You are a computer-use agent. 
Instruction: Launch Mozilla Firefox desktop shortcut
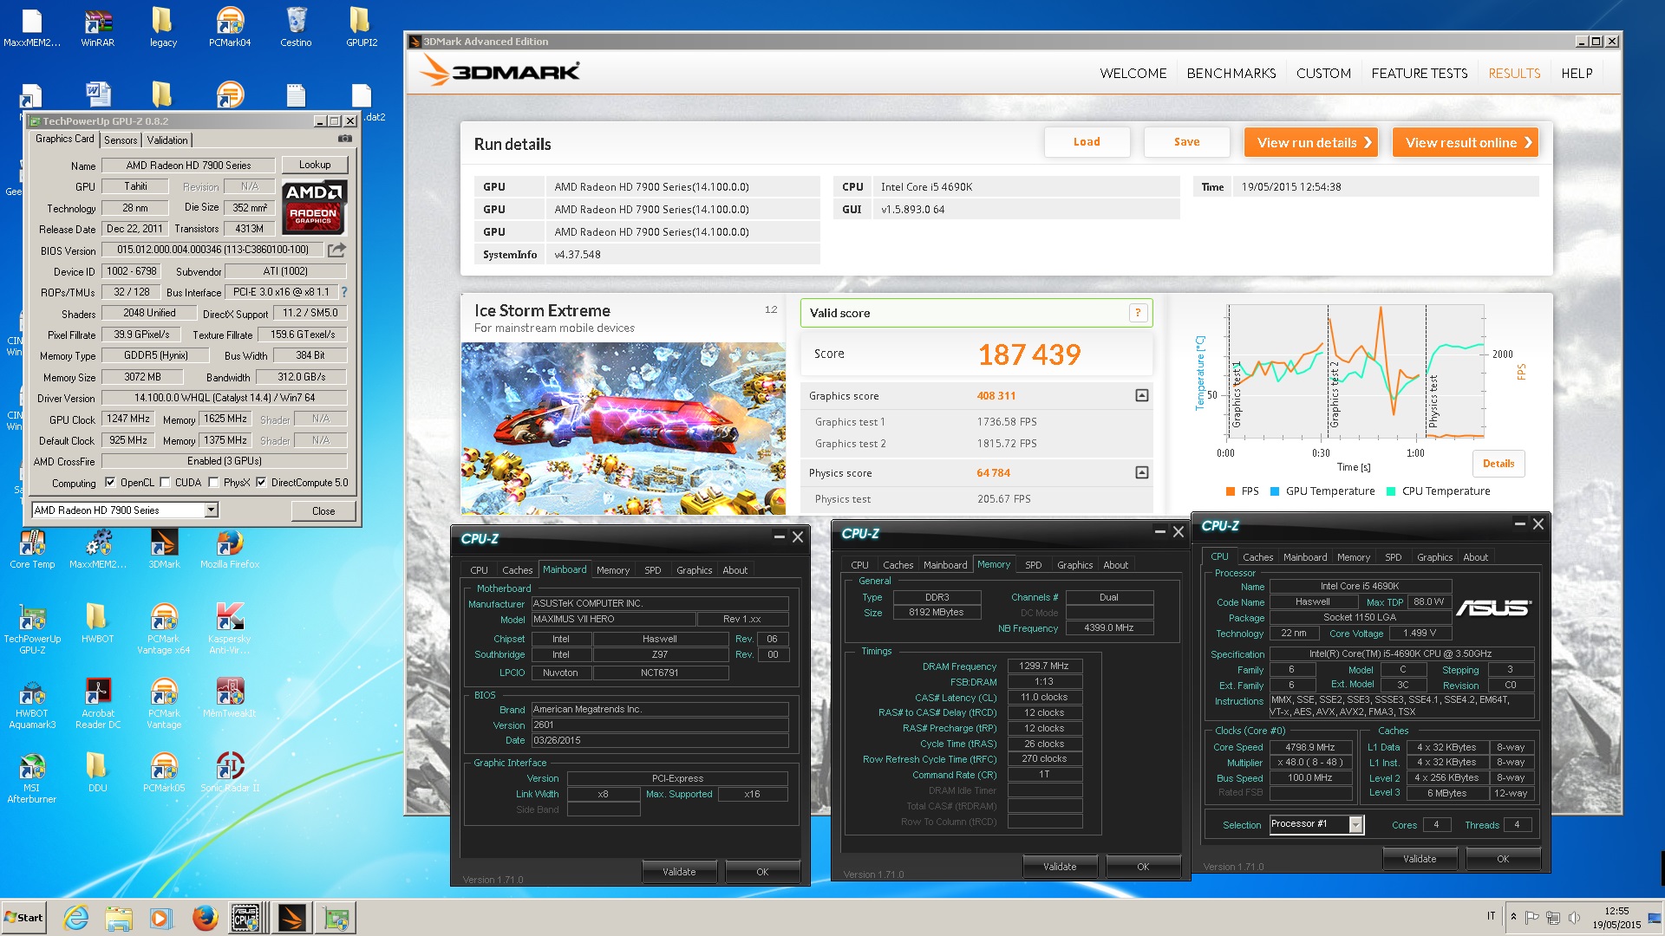click(x=230, y=549)
